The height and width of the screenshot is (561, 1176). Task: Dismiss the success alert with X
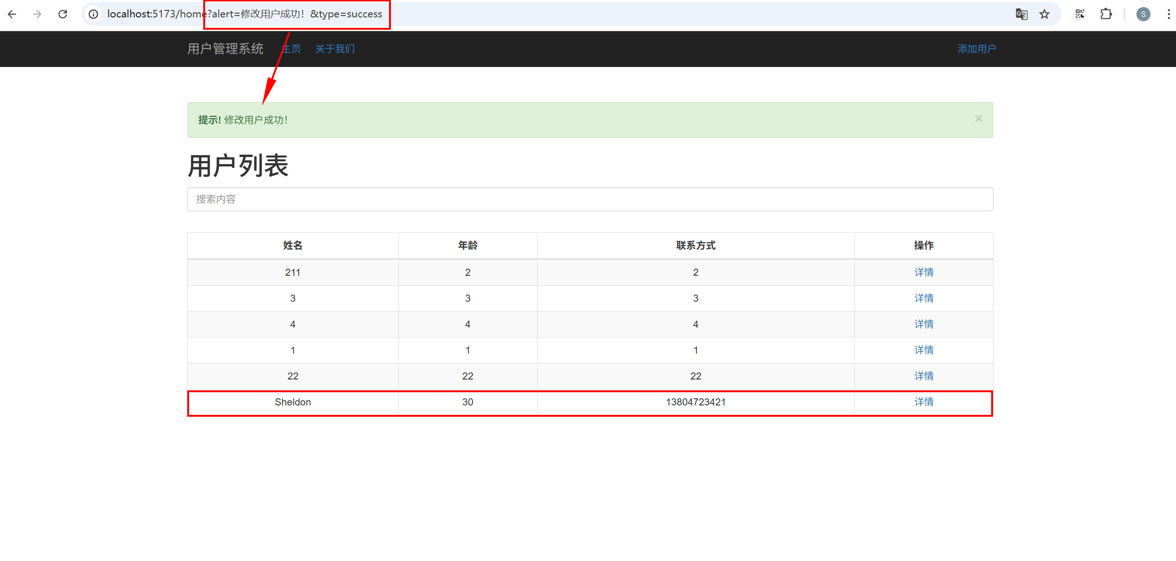click(x=978, y=119)
